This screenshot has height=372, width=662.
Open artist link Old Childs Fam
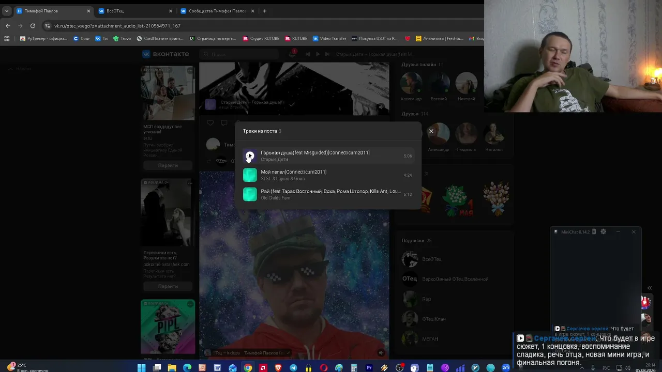pyautogui.click(x=275, y=198)
